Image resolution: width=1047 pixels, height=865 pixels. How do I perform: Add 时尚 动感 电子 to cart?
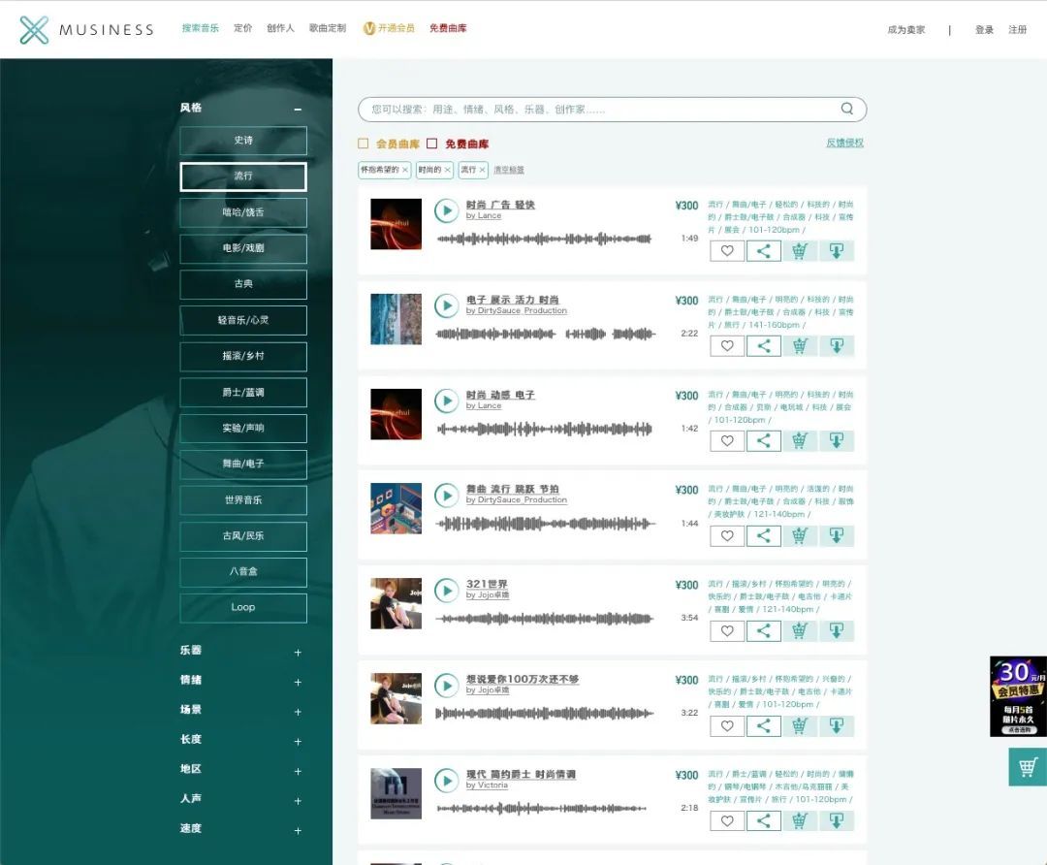[800, 441]
